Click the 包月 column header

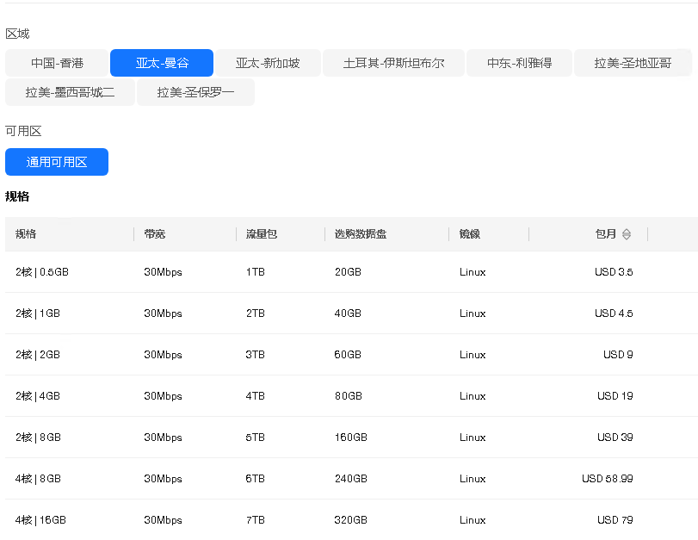click(606, 234)
